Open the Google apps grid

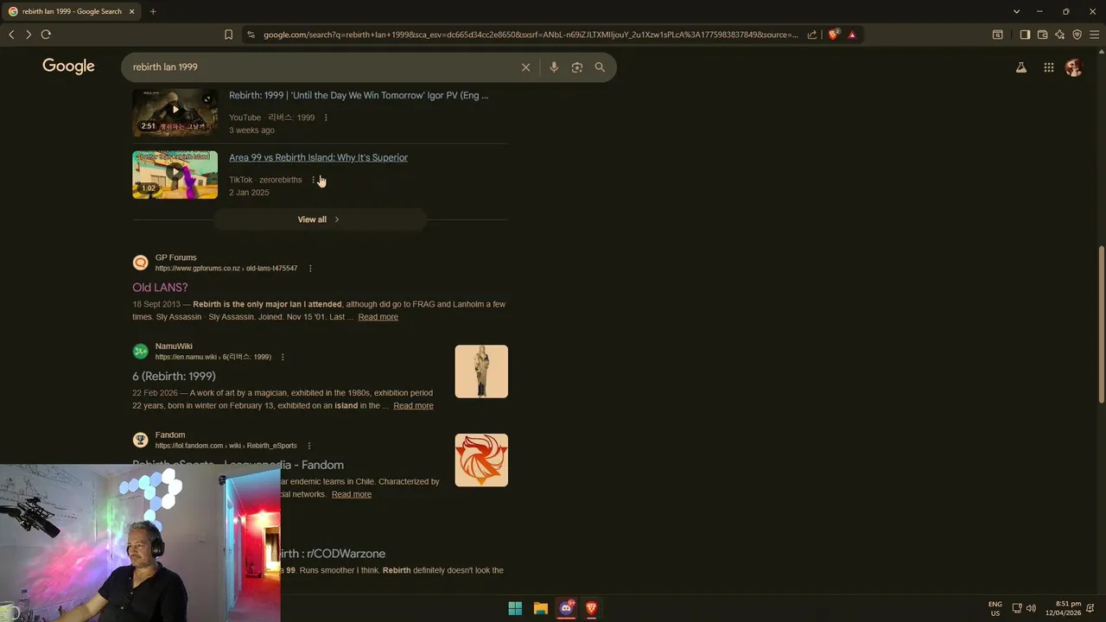point(1048,67)
